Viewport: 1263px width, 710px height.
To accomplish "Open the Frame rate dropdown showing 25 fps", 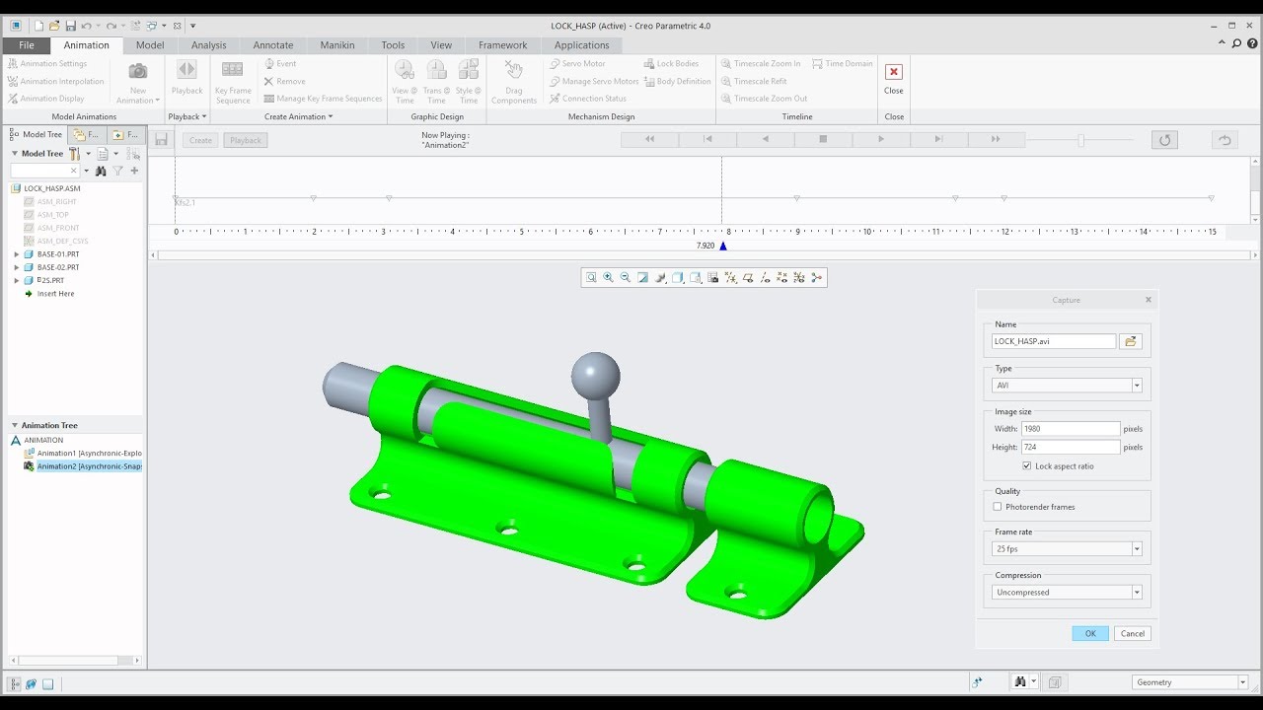I will 1137,548.
